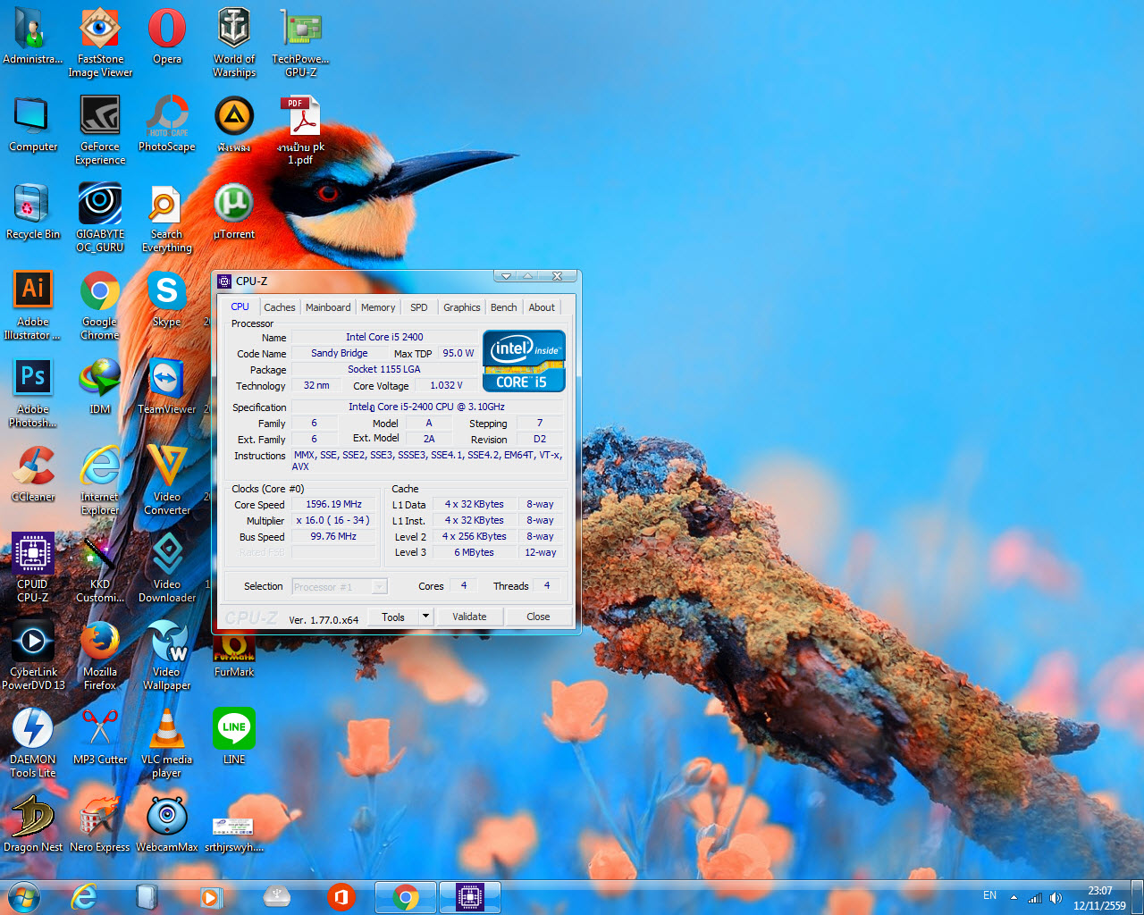The height and width of the screenshot is (915, 1144).
Task: Click the Recycle Bin desktop icon
Action: click(x=33, y=211)
